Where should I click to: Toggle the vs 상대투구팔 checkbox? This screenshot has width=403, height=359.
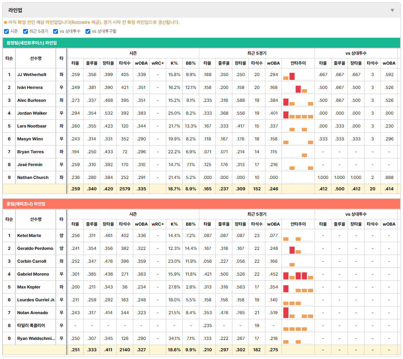tap(88, 31)
